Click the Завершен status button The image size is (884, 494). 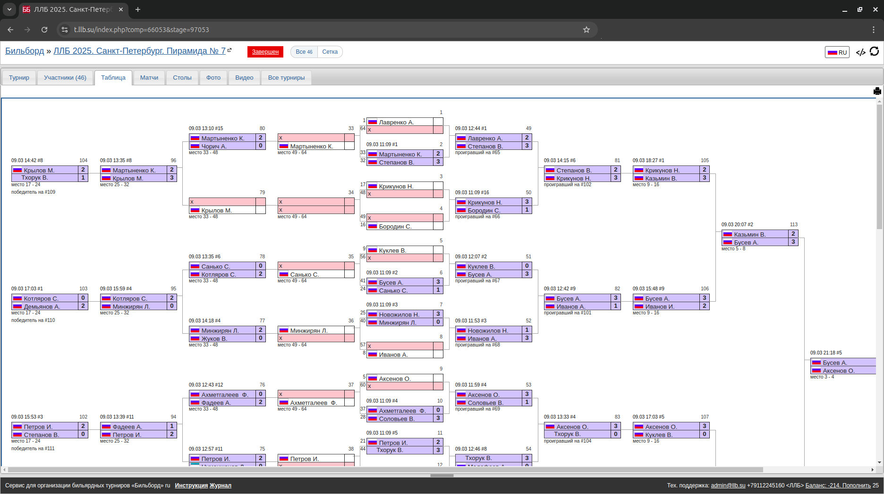265,52
